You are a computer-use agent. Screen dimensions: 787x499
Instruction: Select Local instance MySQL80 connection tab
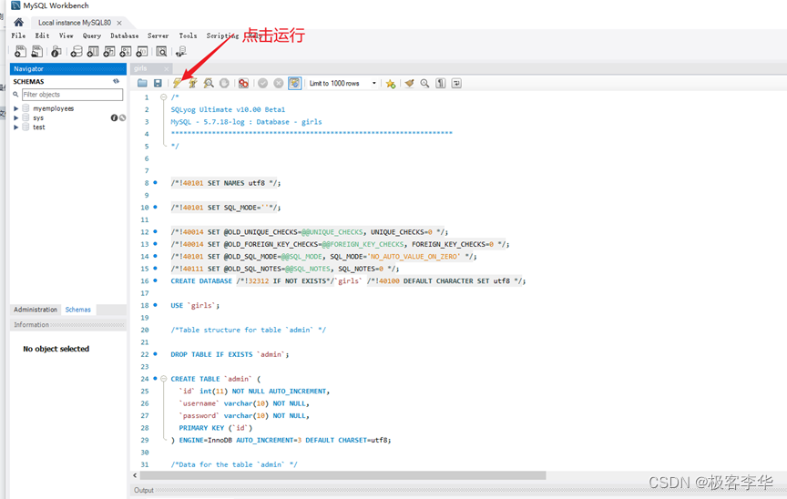point(75,23)
